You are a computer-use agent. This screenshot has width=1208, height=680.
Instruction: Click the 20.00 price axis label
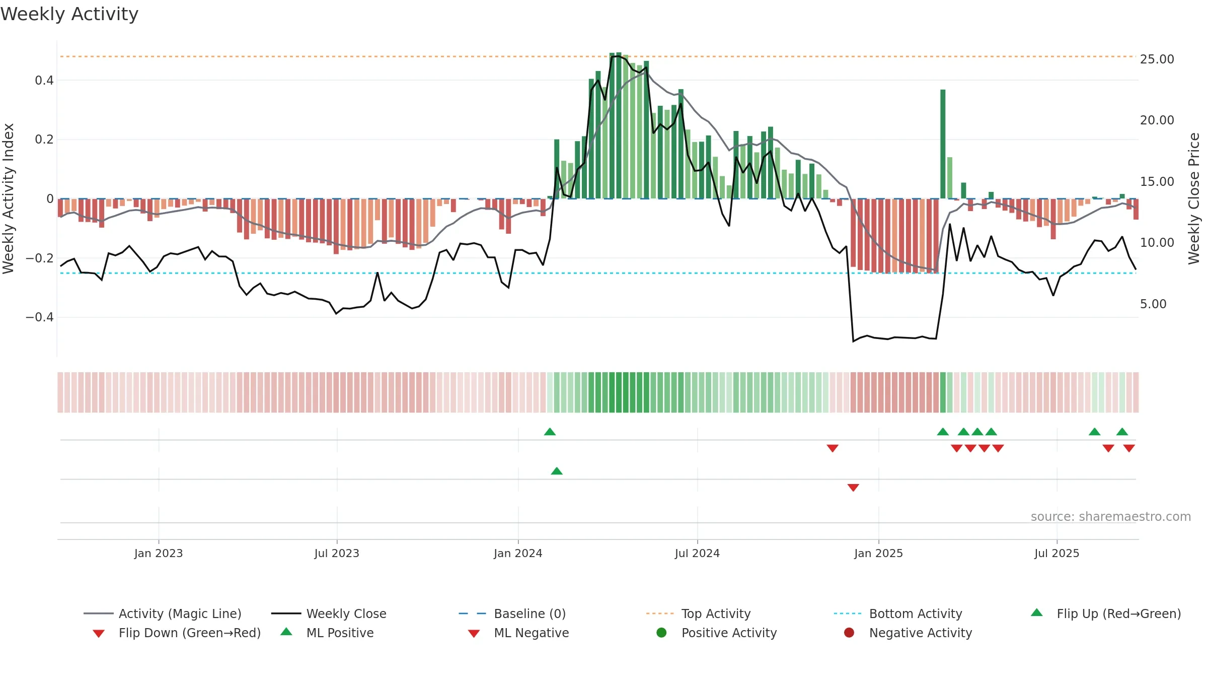pos(1157,120)
